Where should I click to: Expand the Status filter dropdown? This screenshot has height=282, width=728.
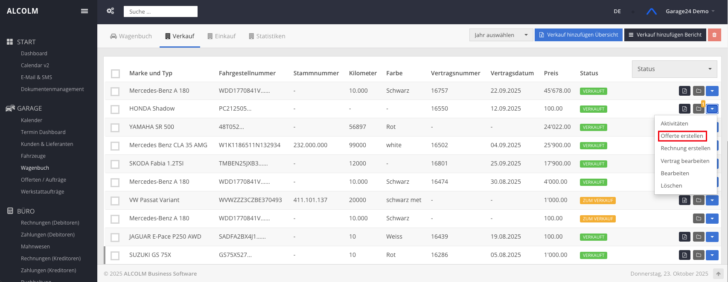(x=674, y=69)
